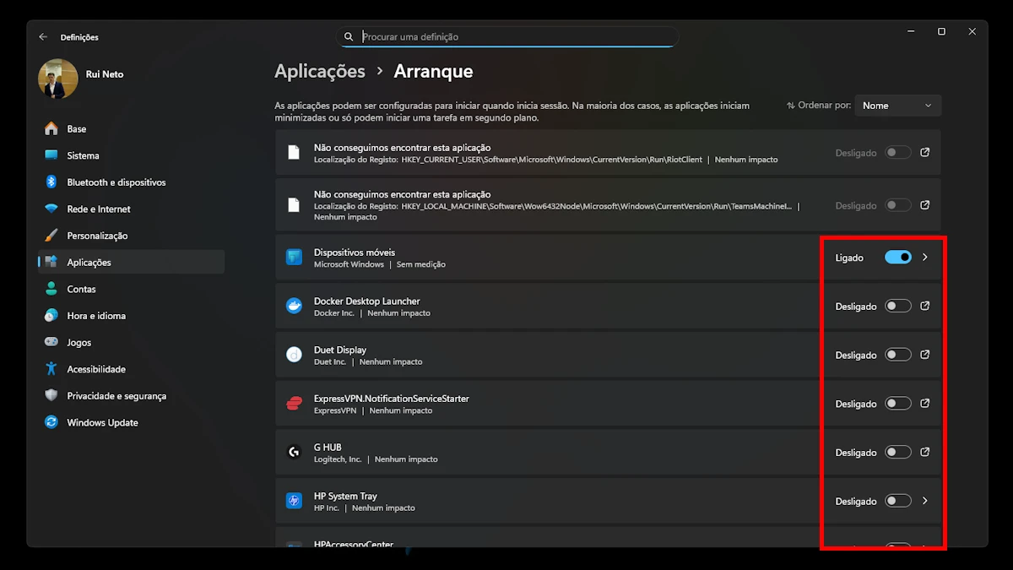The image size is (1013, 570).
Task: Click the Duet Display app icon
Action: [x=294, y=356]
